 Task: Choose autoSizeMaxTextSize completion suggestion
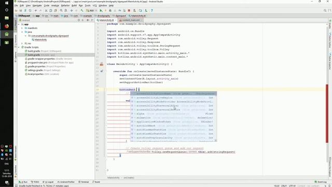point(173,130)
